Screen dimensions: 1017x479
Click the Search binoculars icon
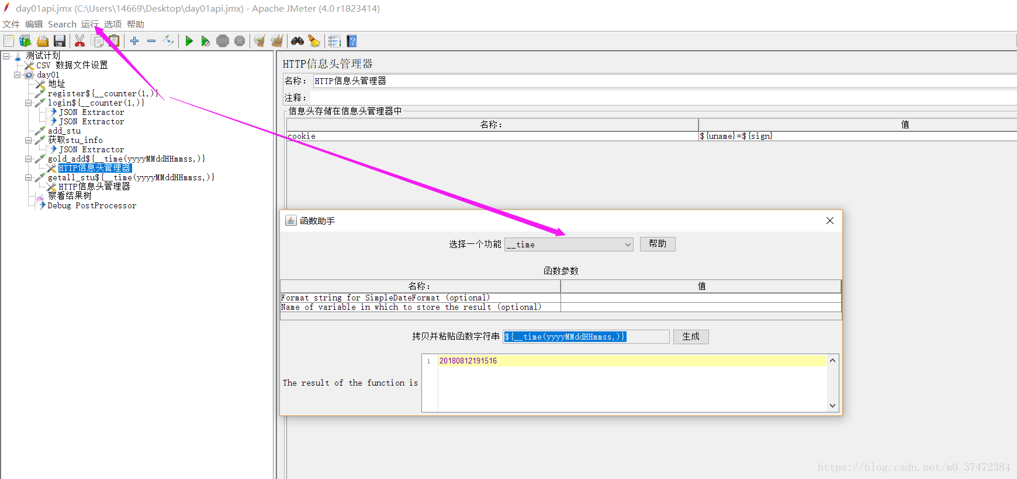pos(298,41)
